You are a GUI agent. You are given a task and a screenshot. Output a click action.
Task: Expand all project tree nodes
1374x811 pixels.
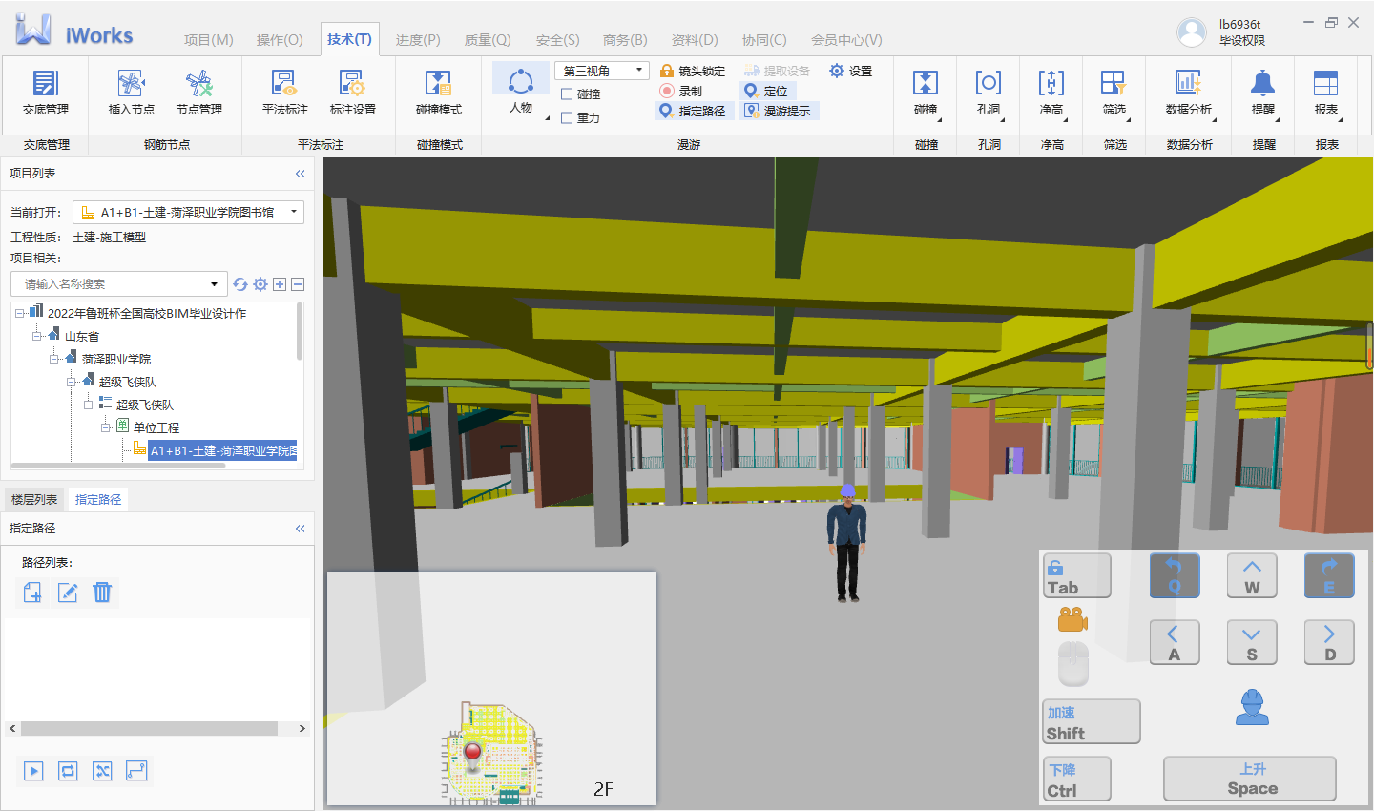(279, 284)
